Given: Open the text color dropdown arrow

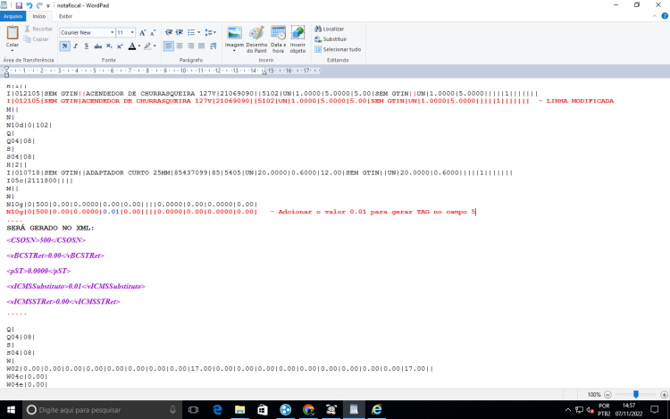Looking at the screenshot, I should coord(139,46).
